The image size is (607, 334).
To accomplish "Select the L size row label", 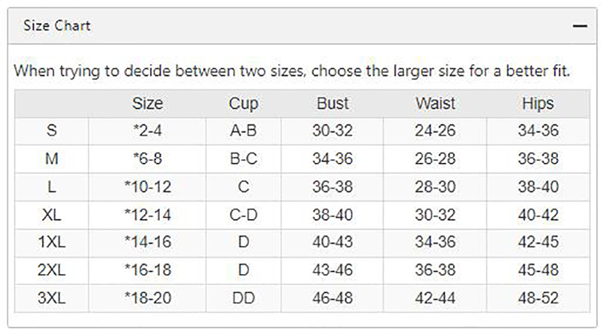I will point(52,187).
